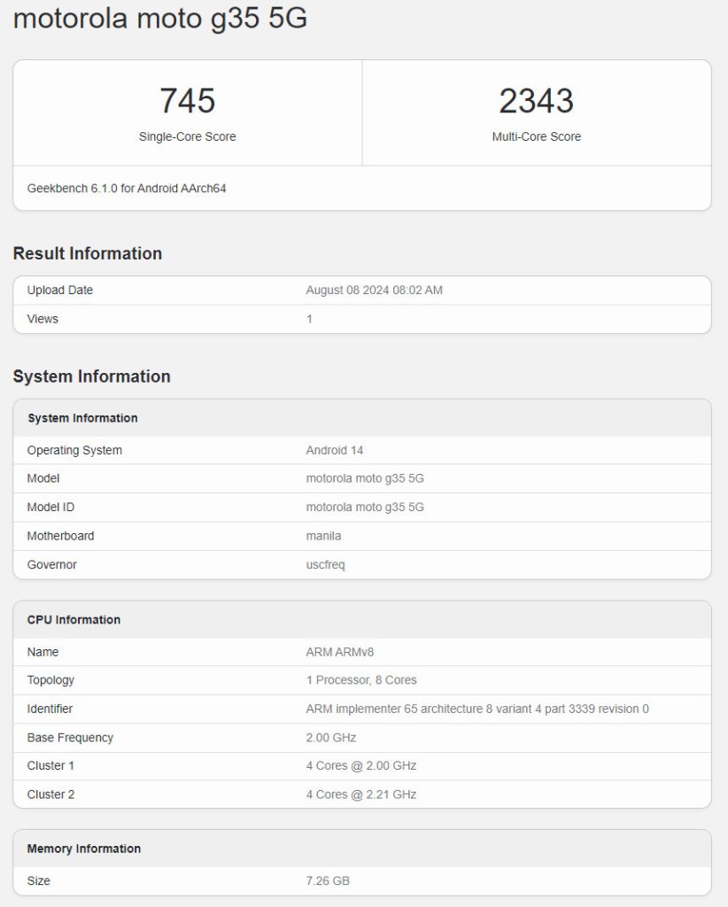Viewport: 728px width, 907px height.
Task: Click the System Information table header
Action: coord(82,418)
